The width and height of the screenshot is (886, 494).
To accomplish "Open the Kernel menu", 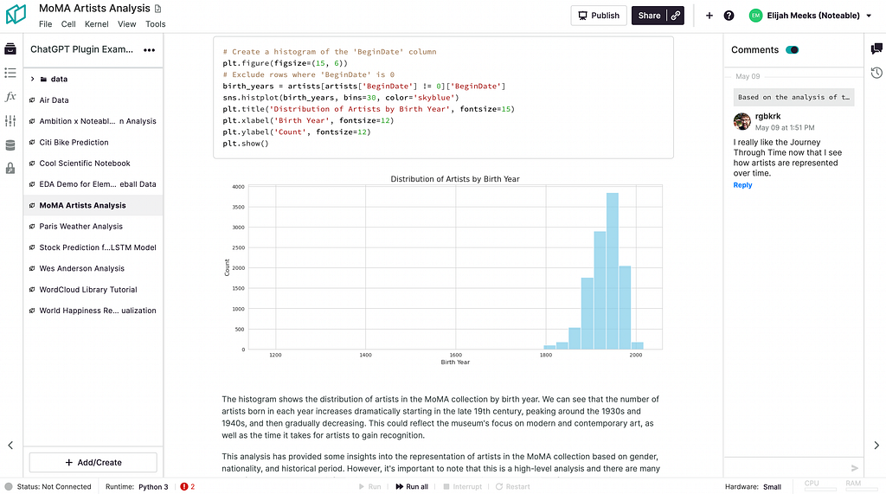I will click(x=97, y=24).
